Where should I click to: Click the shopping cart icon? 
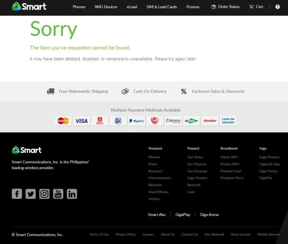[x=251, y=7]
